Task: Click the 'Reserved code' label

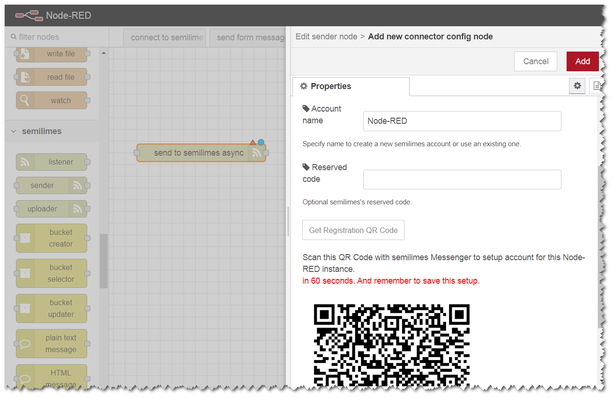Action: 325,173
